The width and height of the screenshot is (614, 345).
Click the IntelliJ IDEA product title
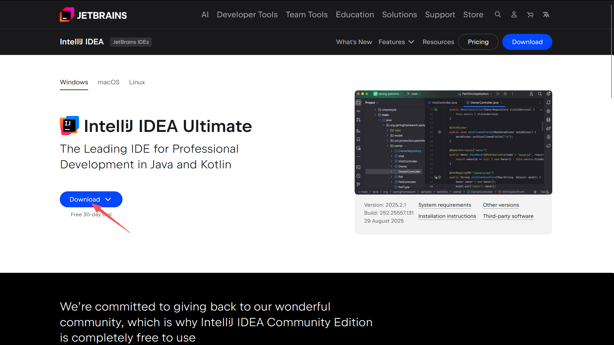click(82, 42)
